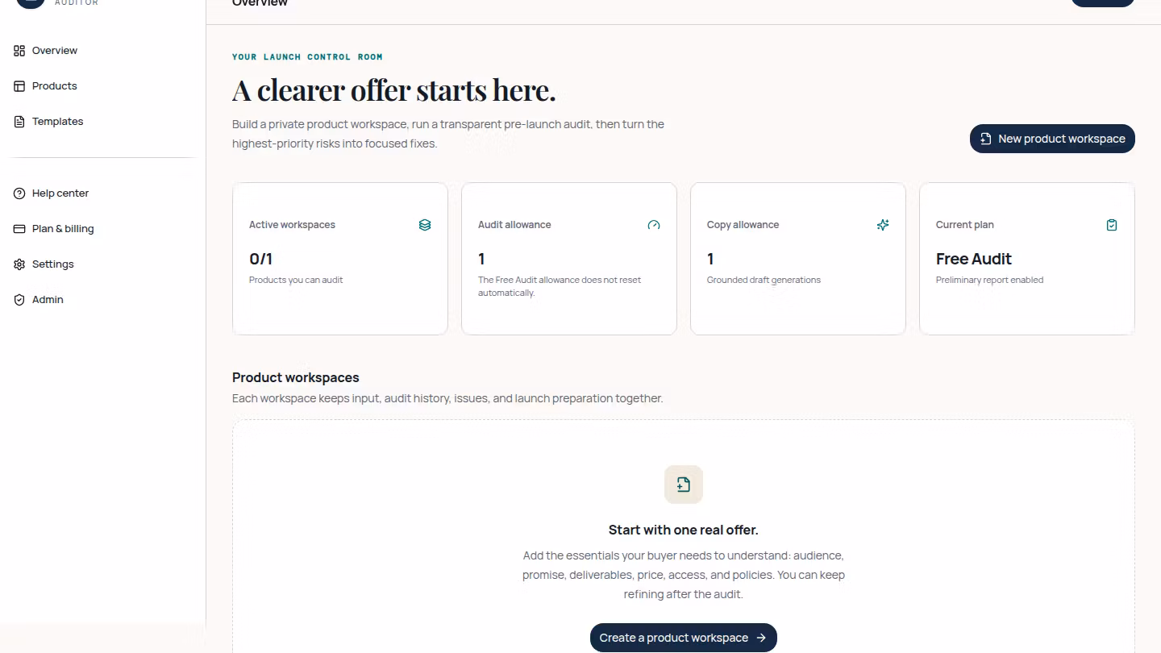Click the Settings gear icon
The width and height of the screenshot is (1161, 653).
19,264
